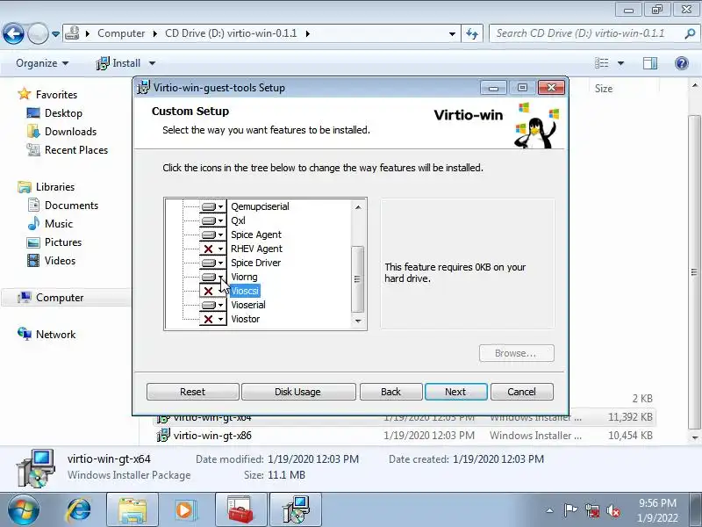The width and height of the screenshot is (702, 527).
Task: Open Videos library
Action: pos(60,260)
